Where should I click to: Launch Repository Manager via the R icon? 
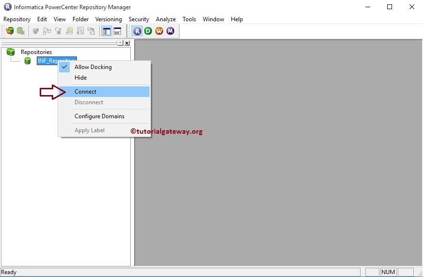click(137, 31)
